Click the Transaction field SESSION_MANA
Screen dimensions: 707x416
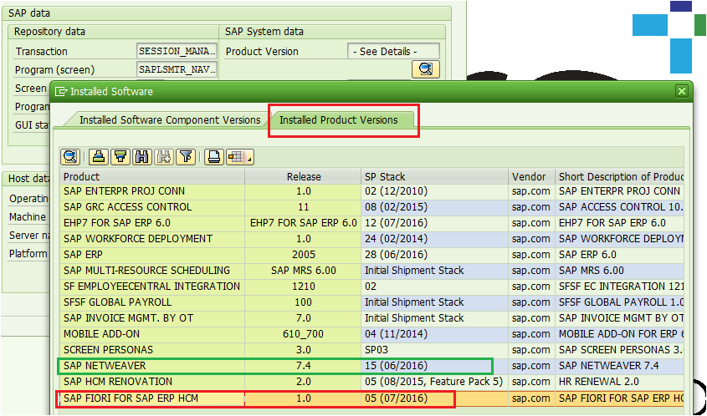[x=177, y=51]
